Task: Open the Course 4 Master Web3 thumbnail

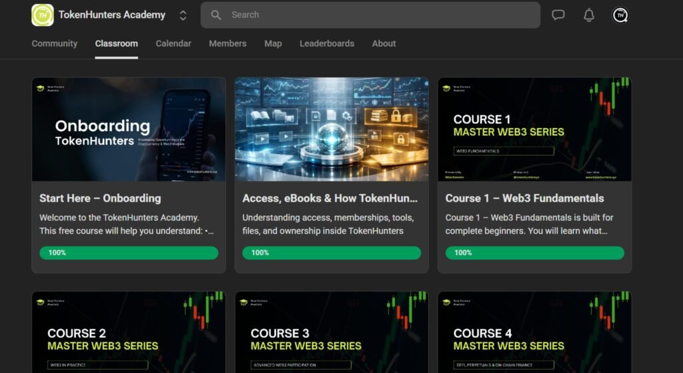Action: pos(534,332)
